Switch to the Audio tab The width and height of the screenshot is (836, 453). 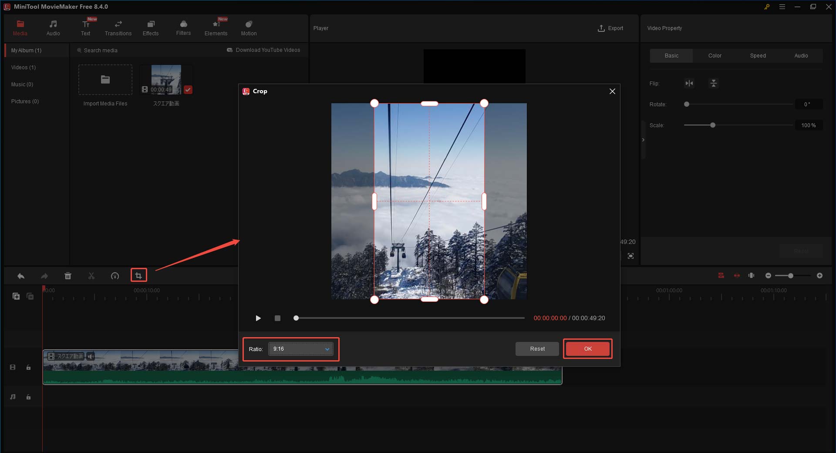pyautogui.click(x=801, y=55)
